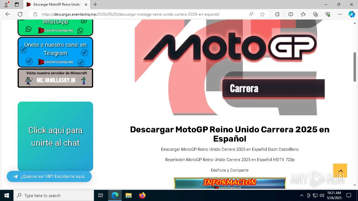Screen dimensions: 358x201
Task: Click the scrollbar down arrow
Action: (x=355, y=185)
